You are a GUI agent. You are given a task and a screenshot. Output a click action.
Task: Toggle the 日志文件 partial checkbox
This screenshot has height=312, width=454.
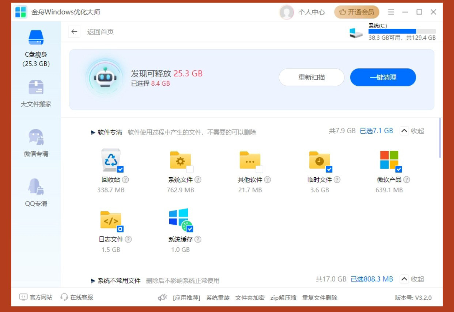tap(120, 229)
